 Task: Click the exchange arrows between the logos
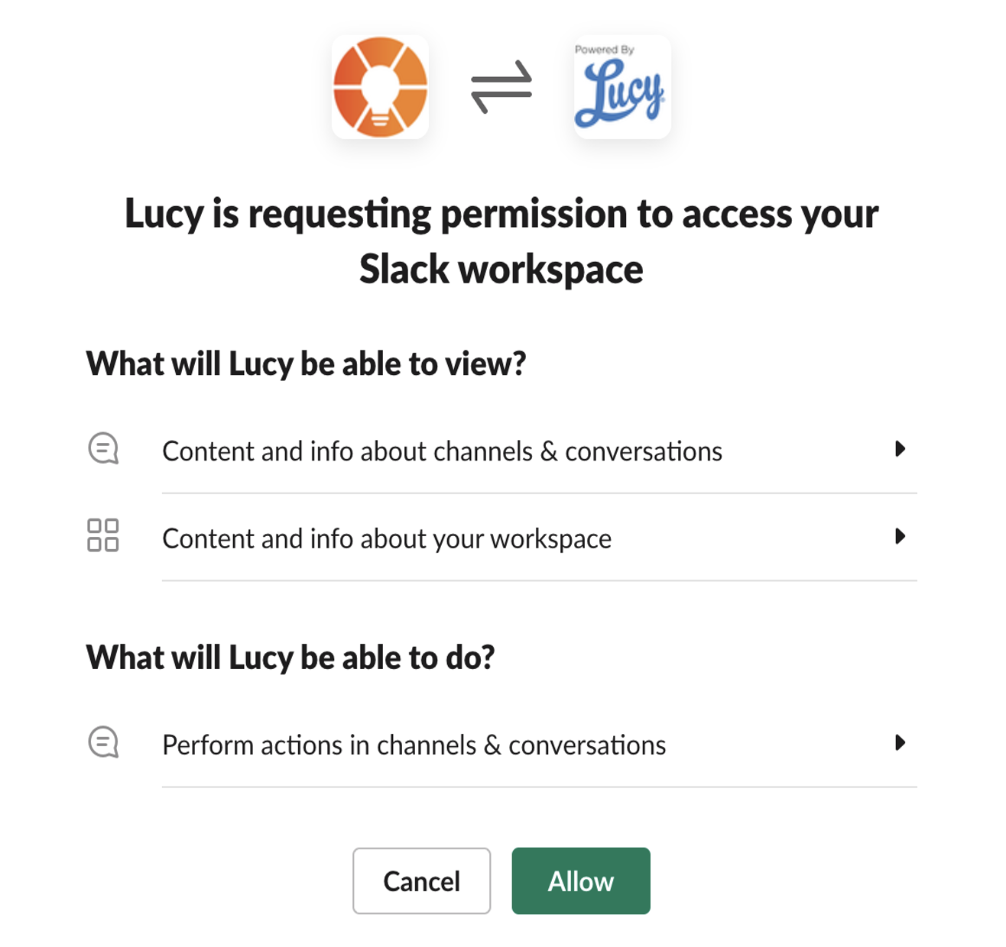point(501,87)
